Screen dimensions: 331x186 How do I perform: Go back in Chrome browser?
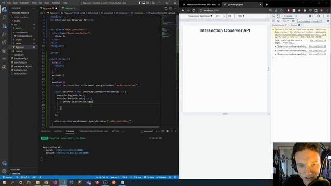(x=183, y=10)
